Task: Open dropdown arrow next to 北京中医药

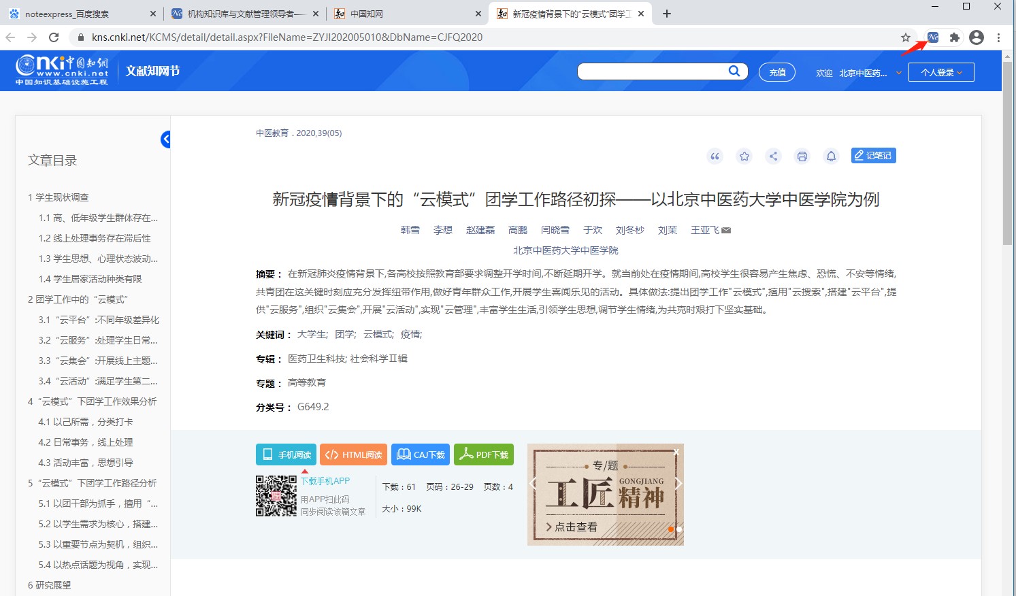Action: click(898, 73)
